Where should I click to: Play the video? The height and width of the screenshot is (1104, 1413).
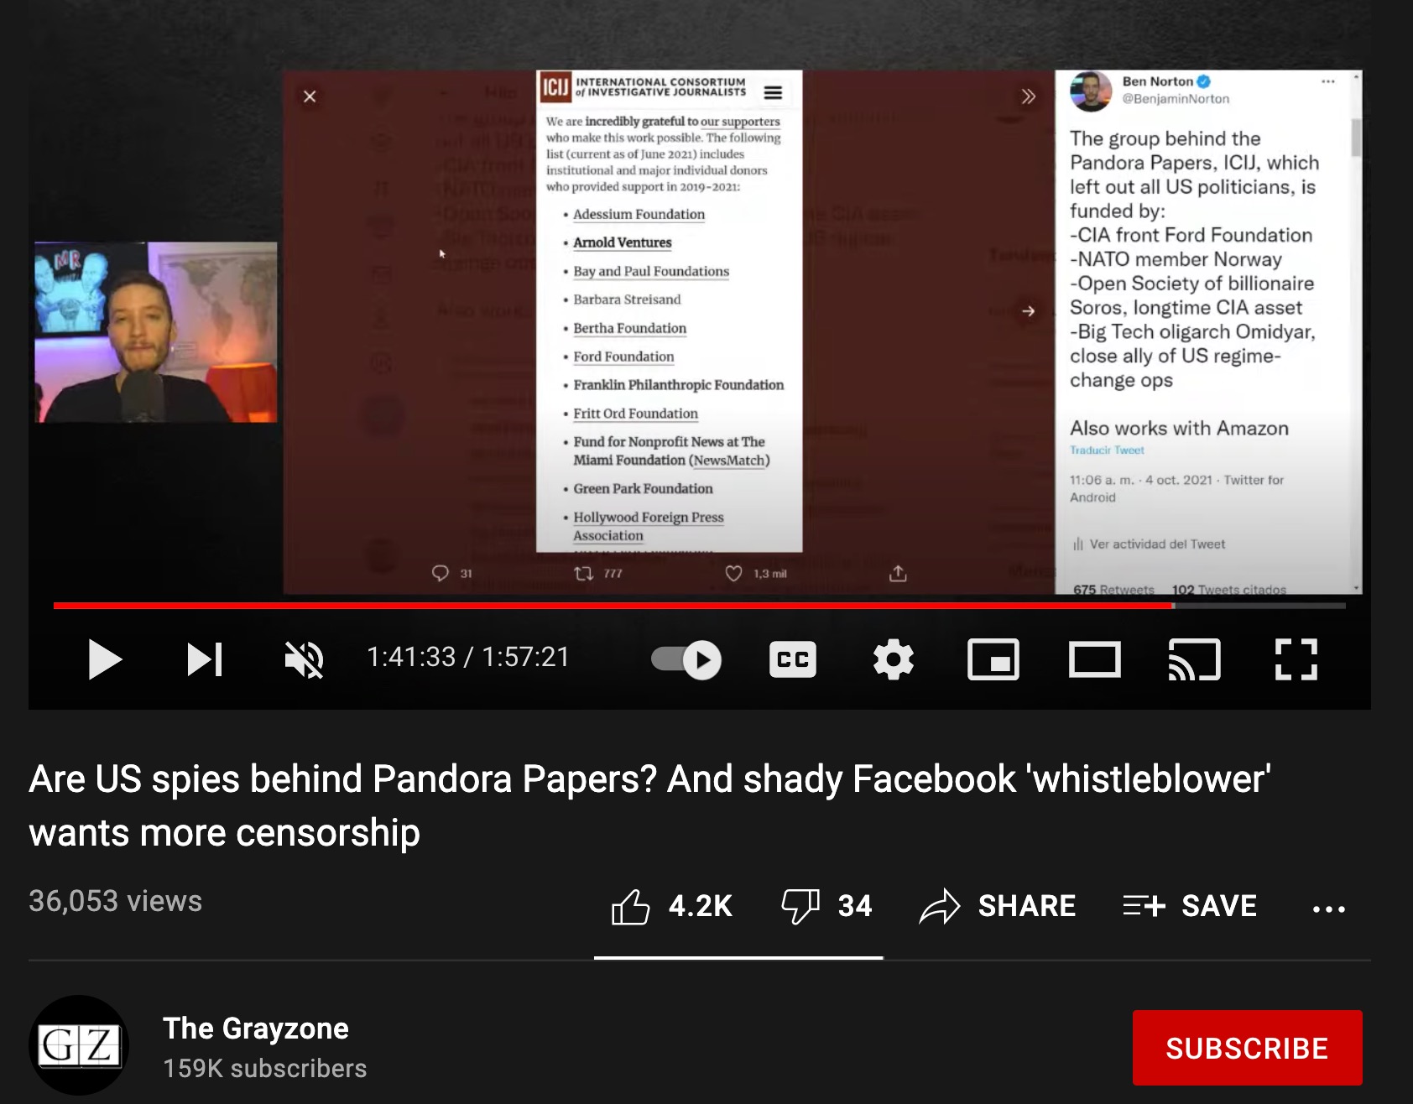coord(105,659)
